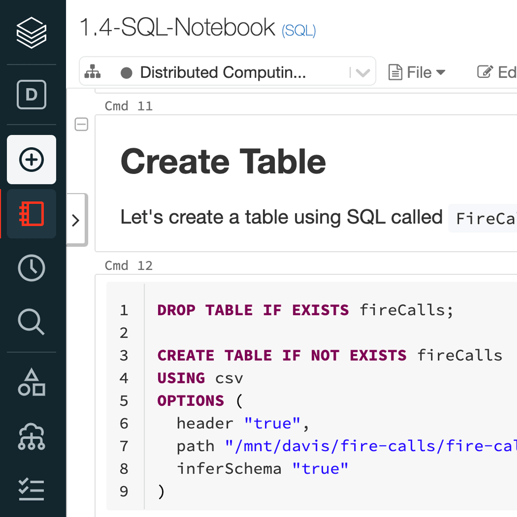This screenshot has width=517, height=517.
Task: Click the Edit pencil icon
Action: pos(484,72)
